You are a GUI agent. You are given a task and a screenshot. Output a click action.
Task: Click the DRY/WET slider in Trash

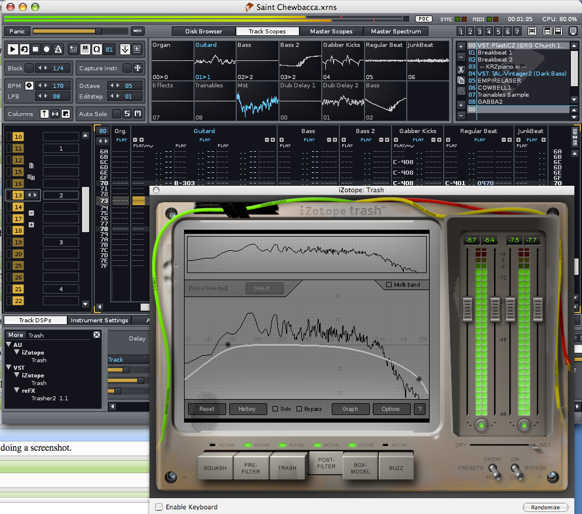point(533,445)
